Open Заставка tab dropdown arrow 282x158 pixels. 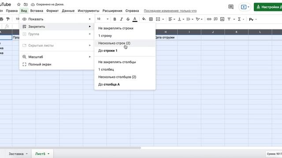click(x=27, y=154)
